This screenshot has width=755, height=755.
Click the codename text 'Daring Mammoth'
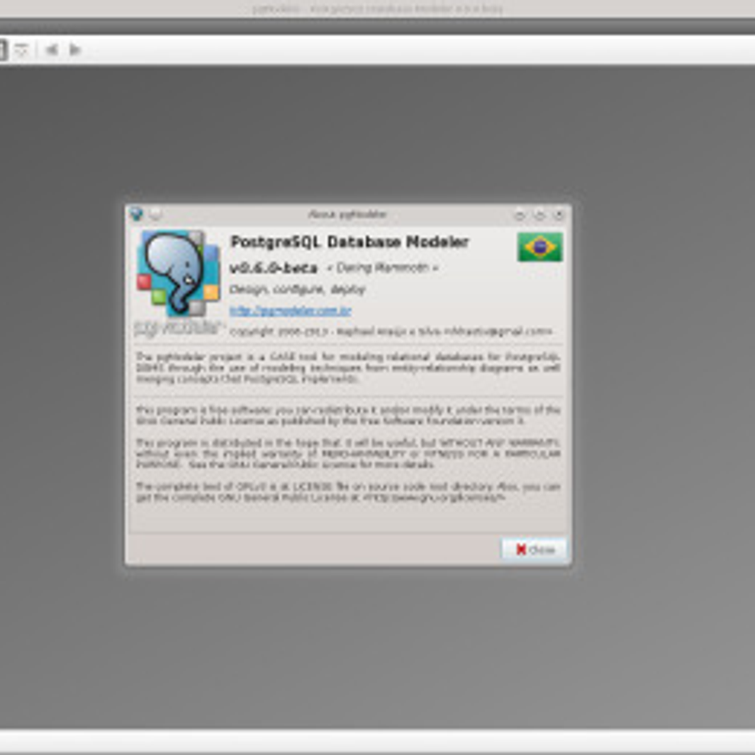click(382, 268)
